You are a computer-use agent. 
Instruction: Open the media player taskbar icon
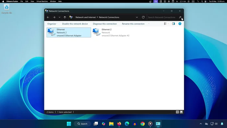(150, 124)
